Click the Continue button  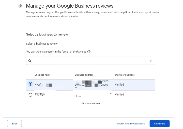160,123
